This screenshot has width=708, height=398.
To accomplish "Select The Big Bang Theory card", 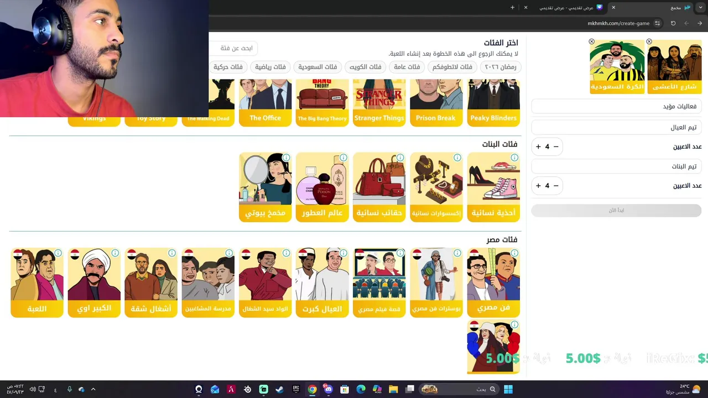I will [322, 103].
